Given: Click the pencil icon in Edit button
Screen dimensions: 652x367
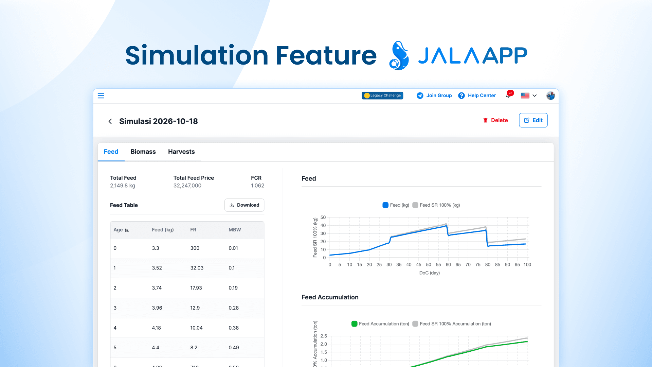Looking at the screenshot, I should tap(527, 120).
